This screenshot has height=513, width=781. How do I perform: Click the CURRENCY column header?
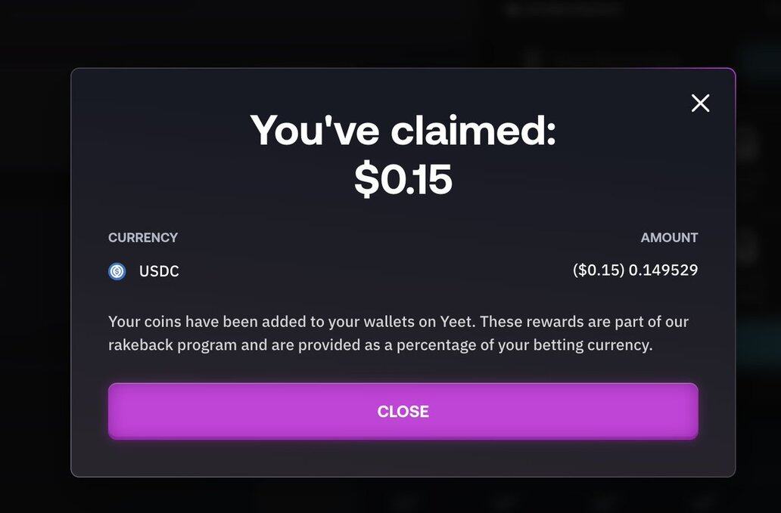coord(143,237)
